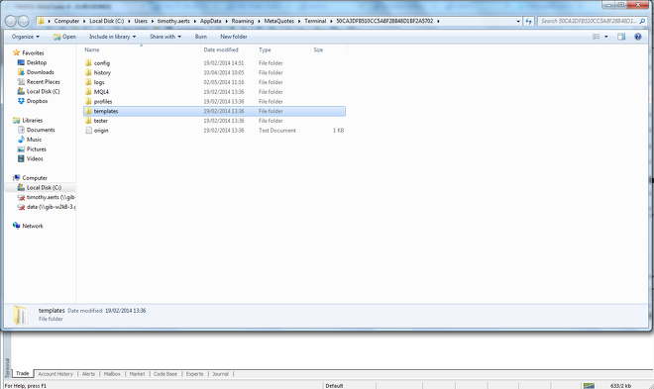Click the refresh address bar icon
Screen dimensions: 654x389
(528, 21)
